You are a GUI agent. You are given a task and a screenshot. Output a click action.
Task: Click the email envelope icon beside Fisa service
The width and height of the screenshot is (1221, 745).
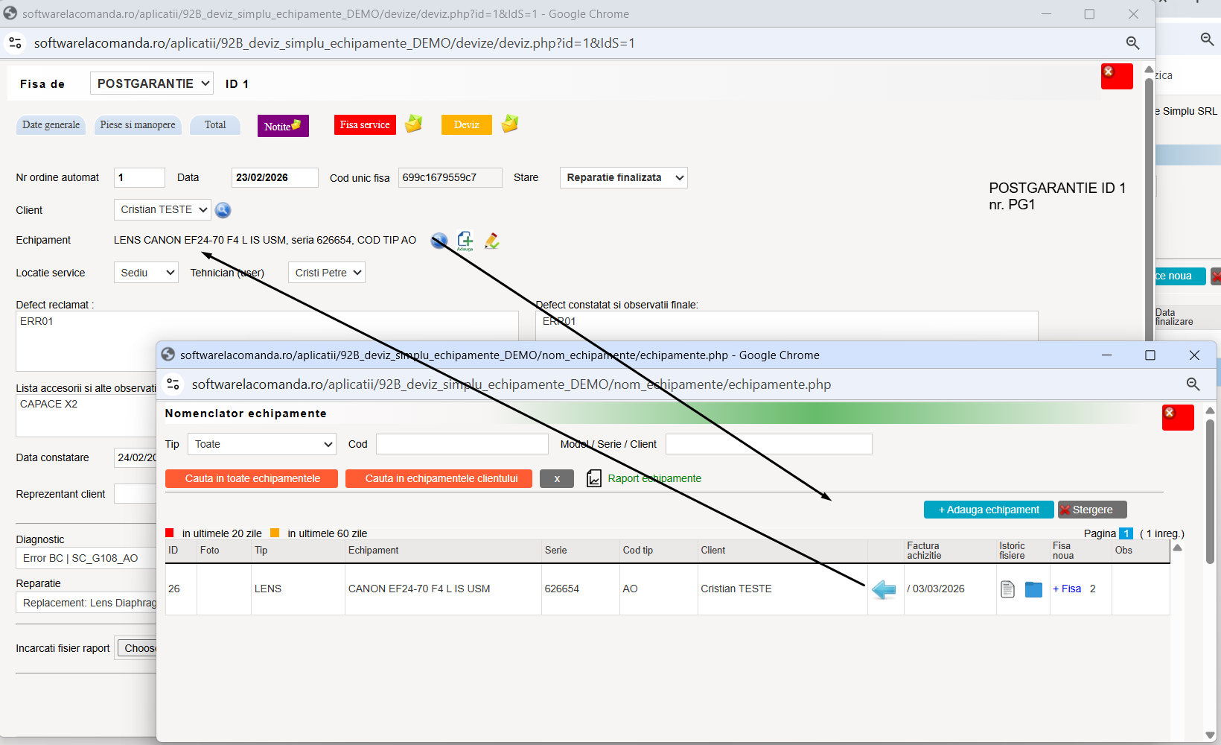coord(413,124)
